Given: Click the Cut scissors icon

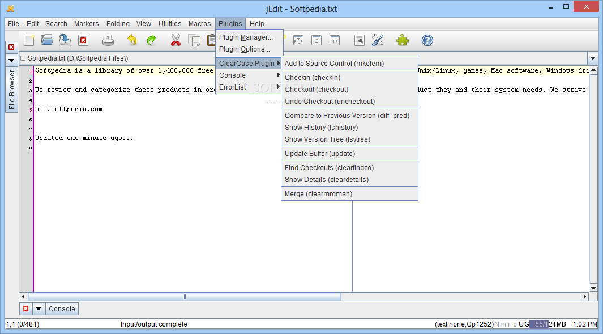Looking at the screenshot, I should pos(176,40).
